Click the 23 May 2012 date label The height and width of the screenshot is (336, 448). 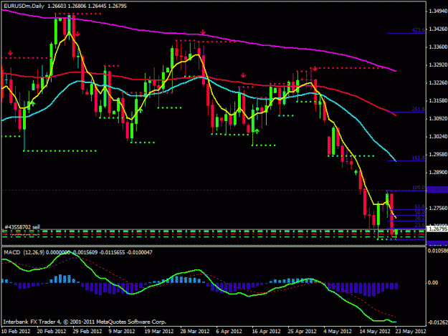(x=411, y=332)
